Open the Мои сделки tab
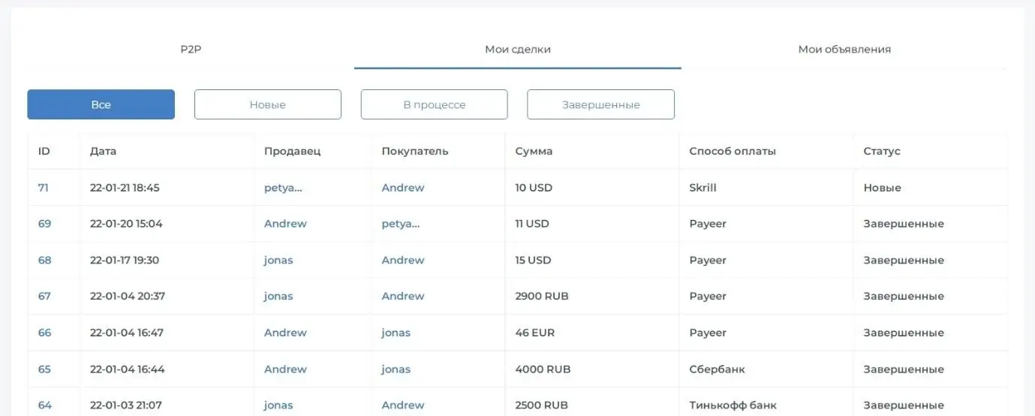Screen dimensions: 1035x416 point(517,50)
